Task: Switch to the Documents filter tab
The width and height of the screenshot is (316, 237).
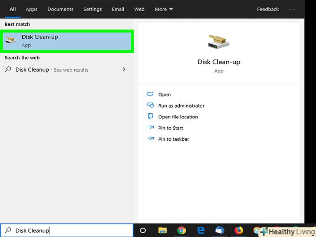Action: click(x=60, y=9)
